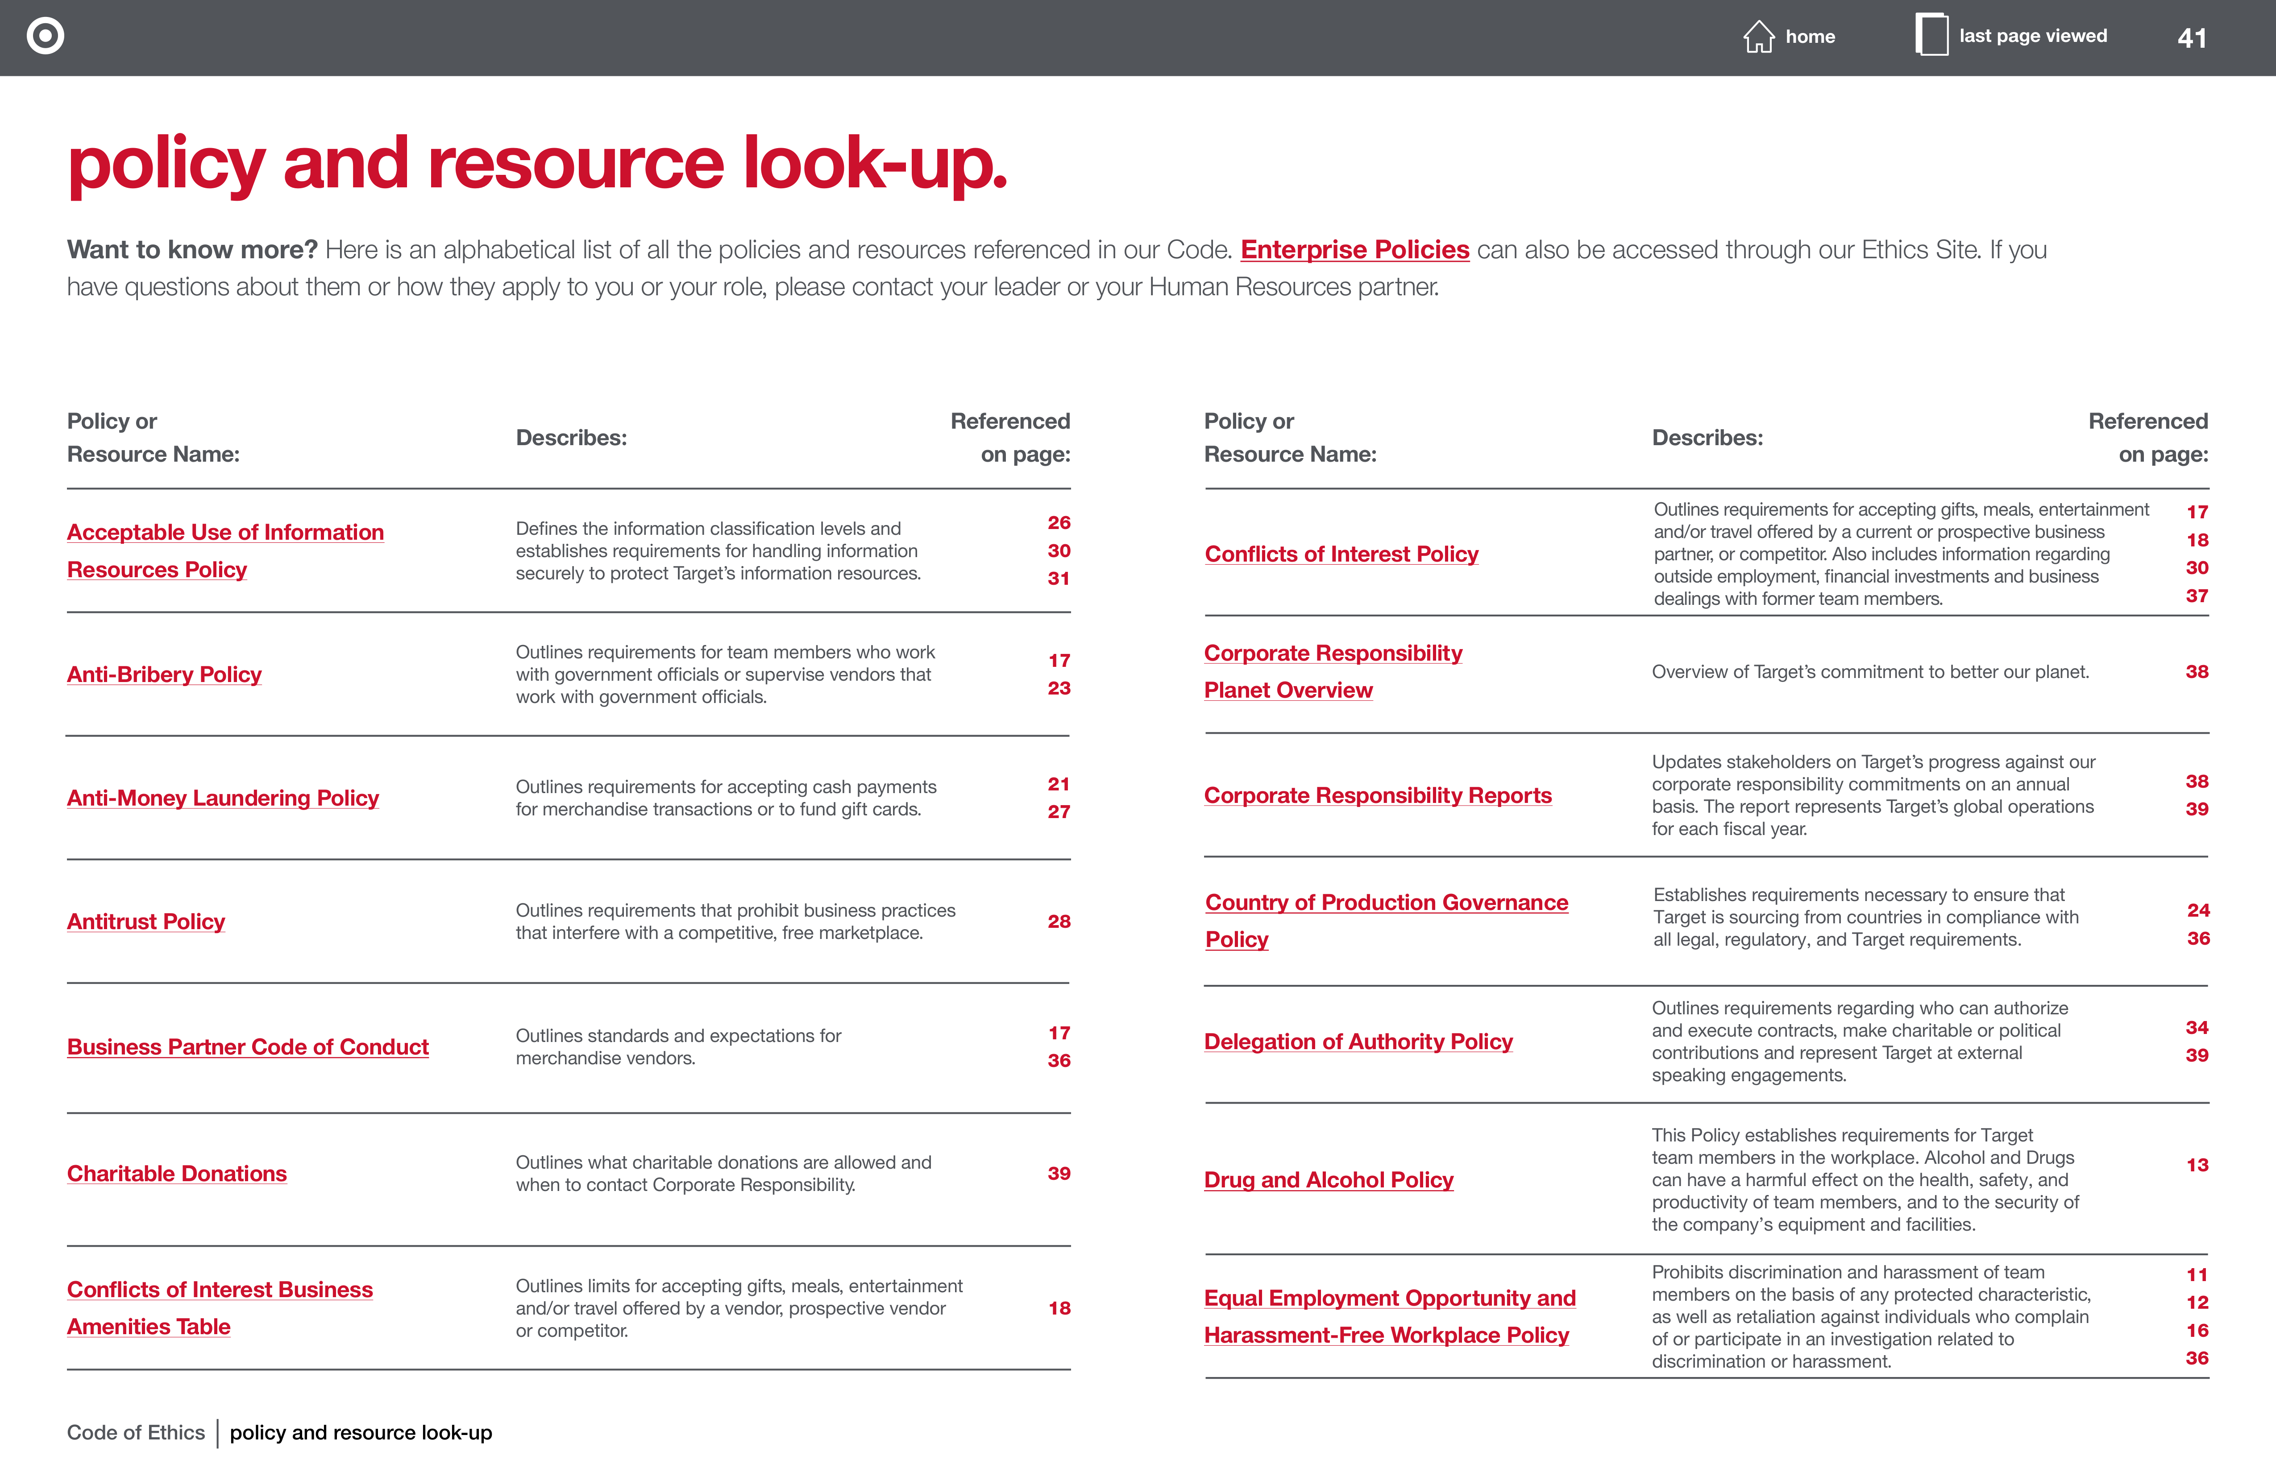This screenshot has width=2276, height=1472.
Task: Click the Target bullseye logo
Action: click(x=45, y=36)
